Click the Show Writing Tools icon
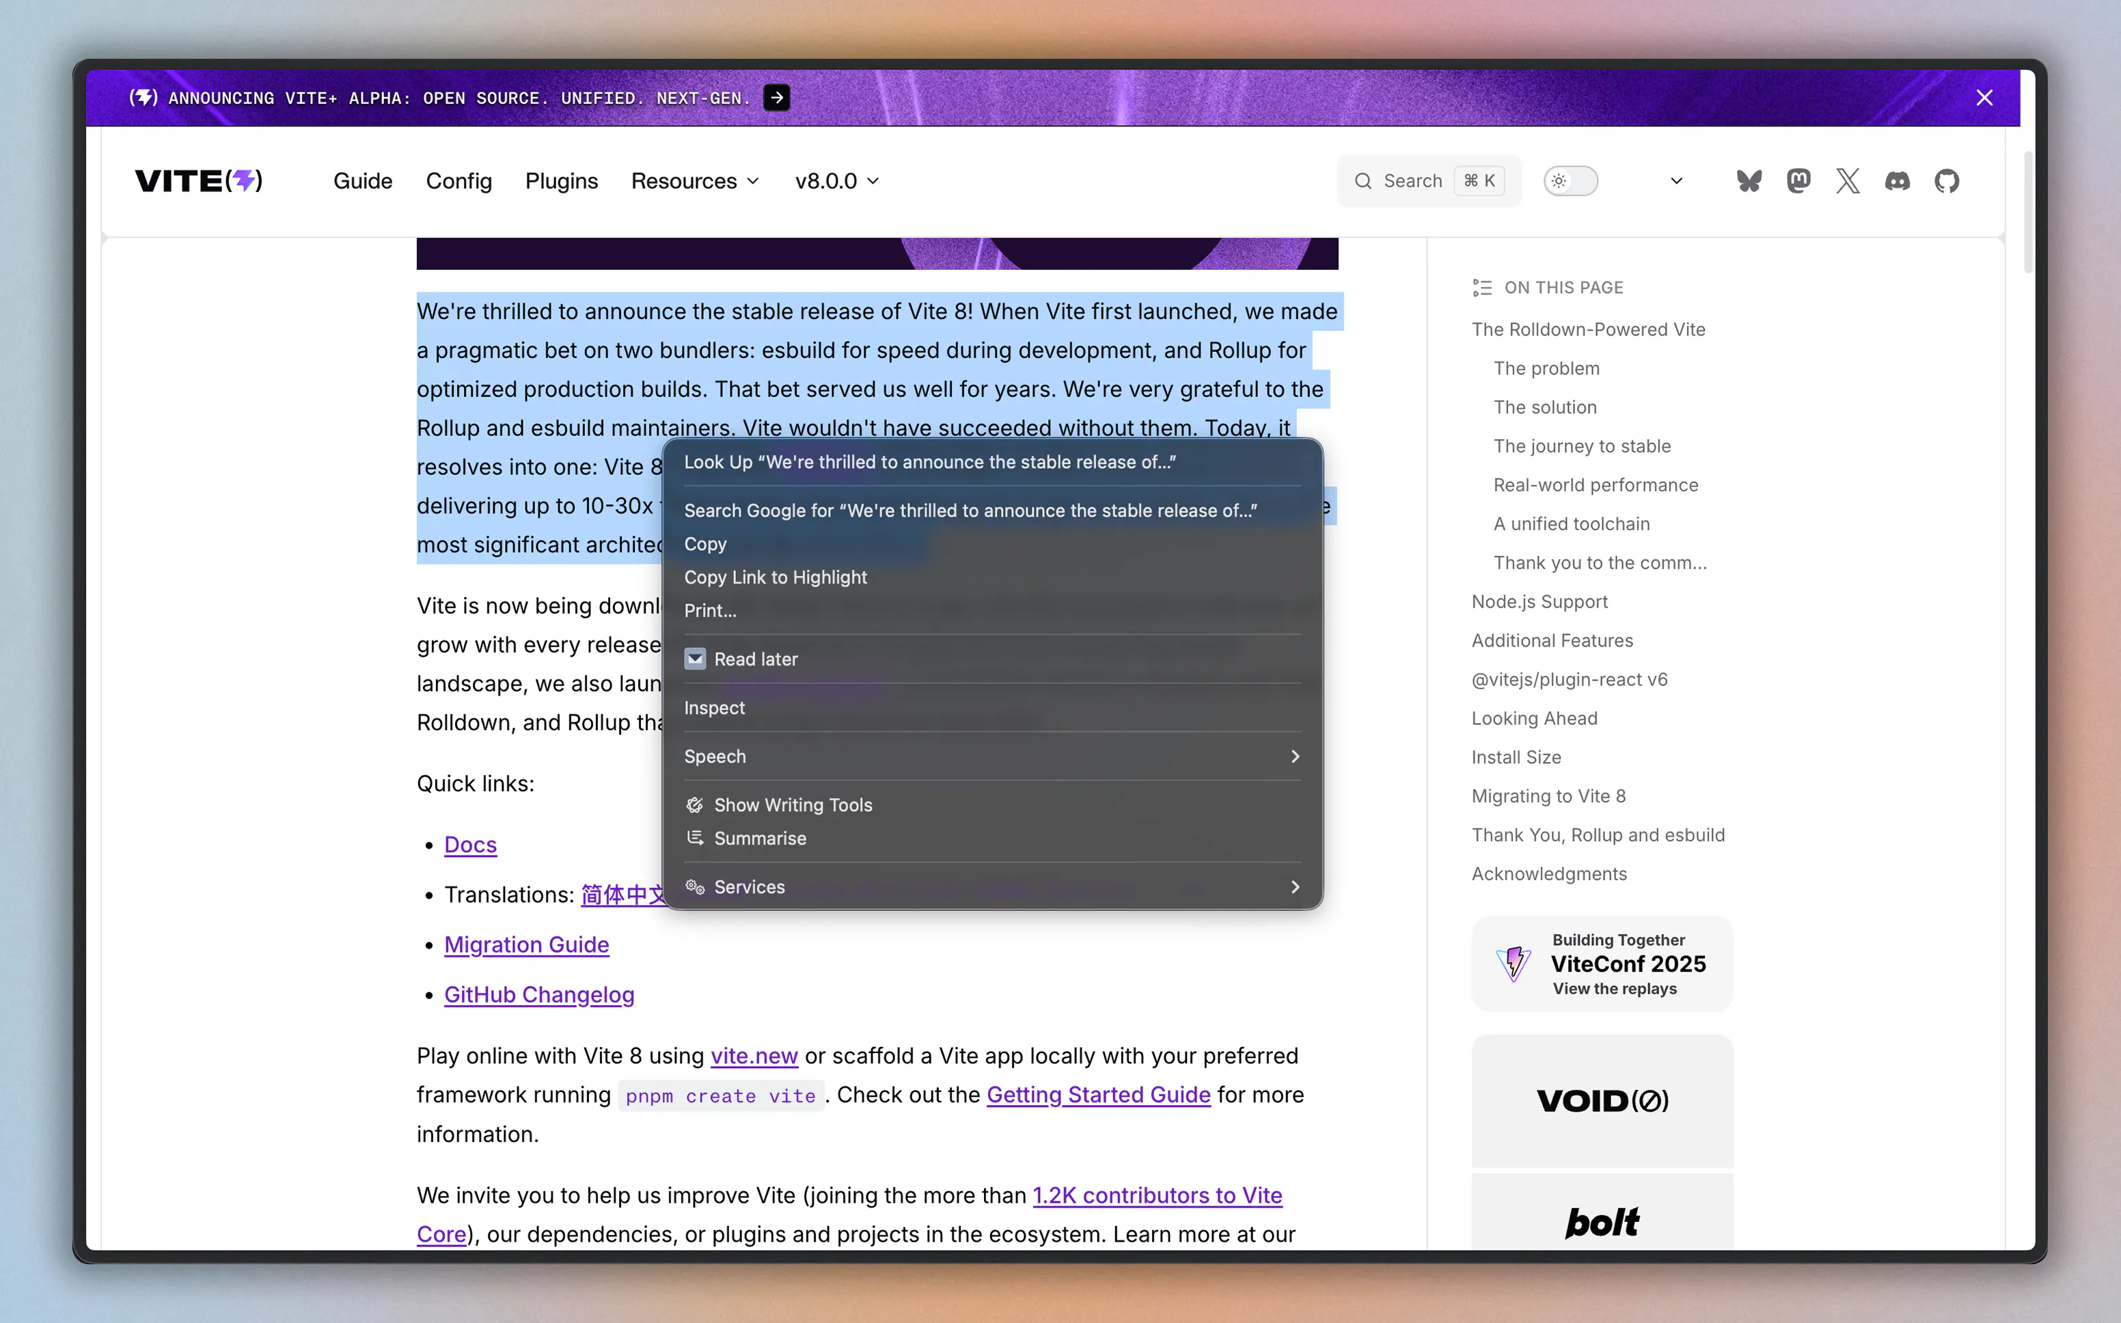The image size is (2121, 1323). [696, 805]
